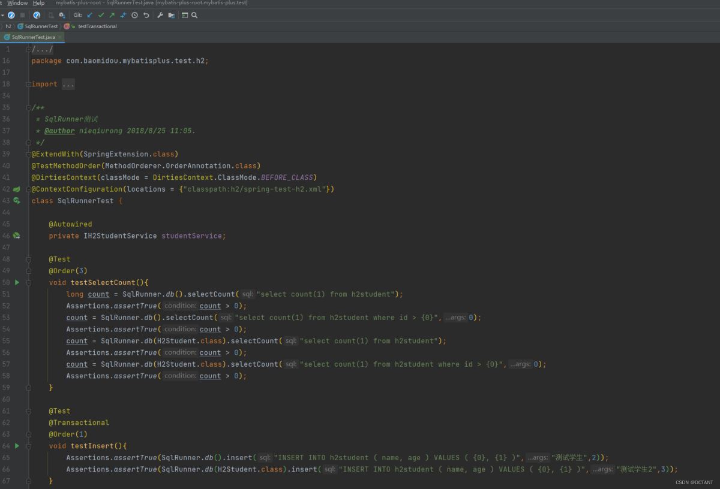Image resolution: width=720 pixels, height=489 pixels.
Task: Expand the folded import block
Action: click(68, 84)
